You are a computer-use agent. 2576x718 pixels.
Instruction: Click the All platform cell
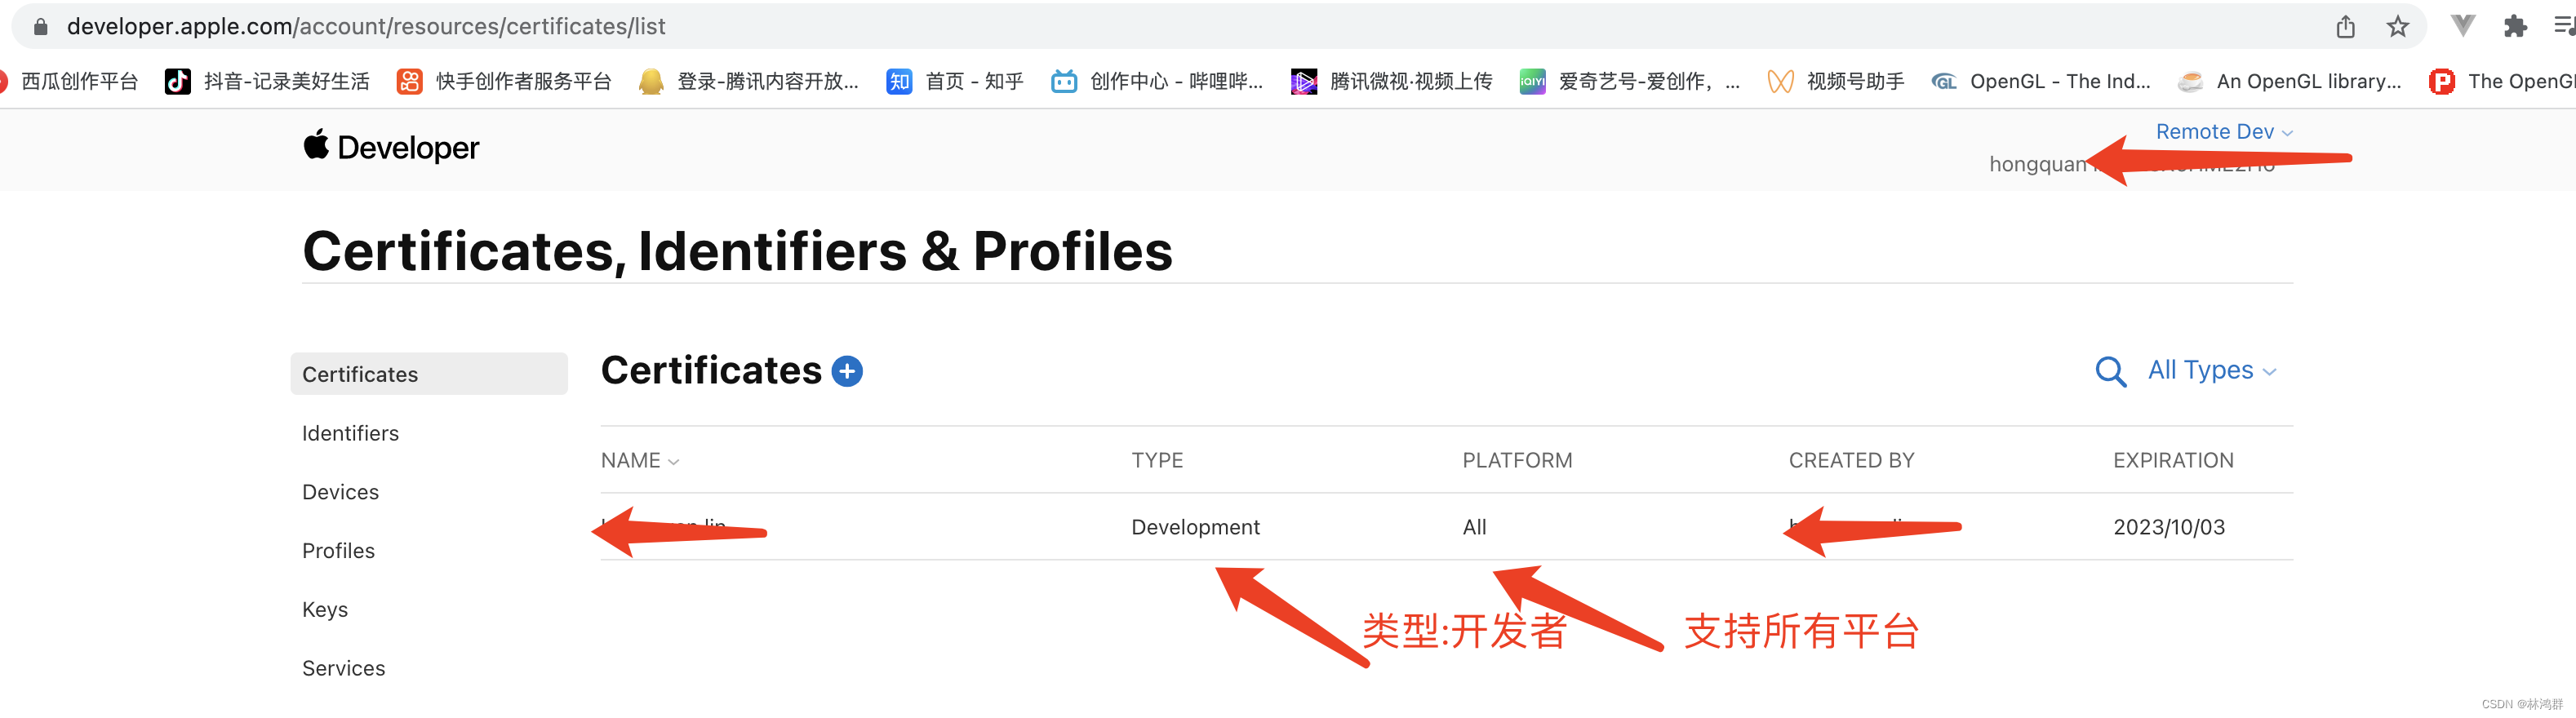point(1474,527)
